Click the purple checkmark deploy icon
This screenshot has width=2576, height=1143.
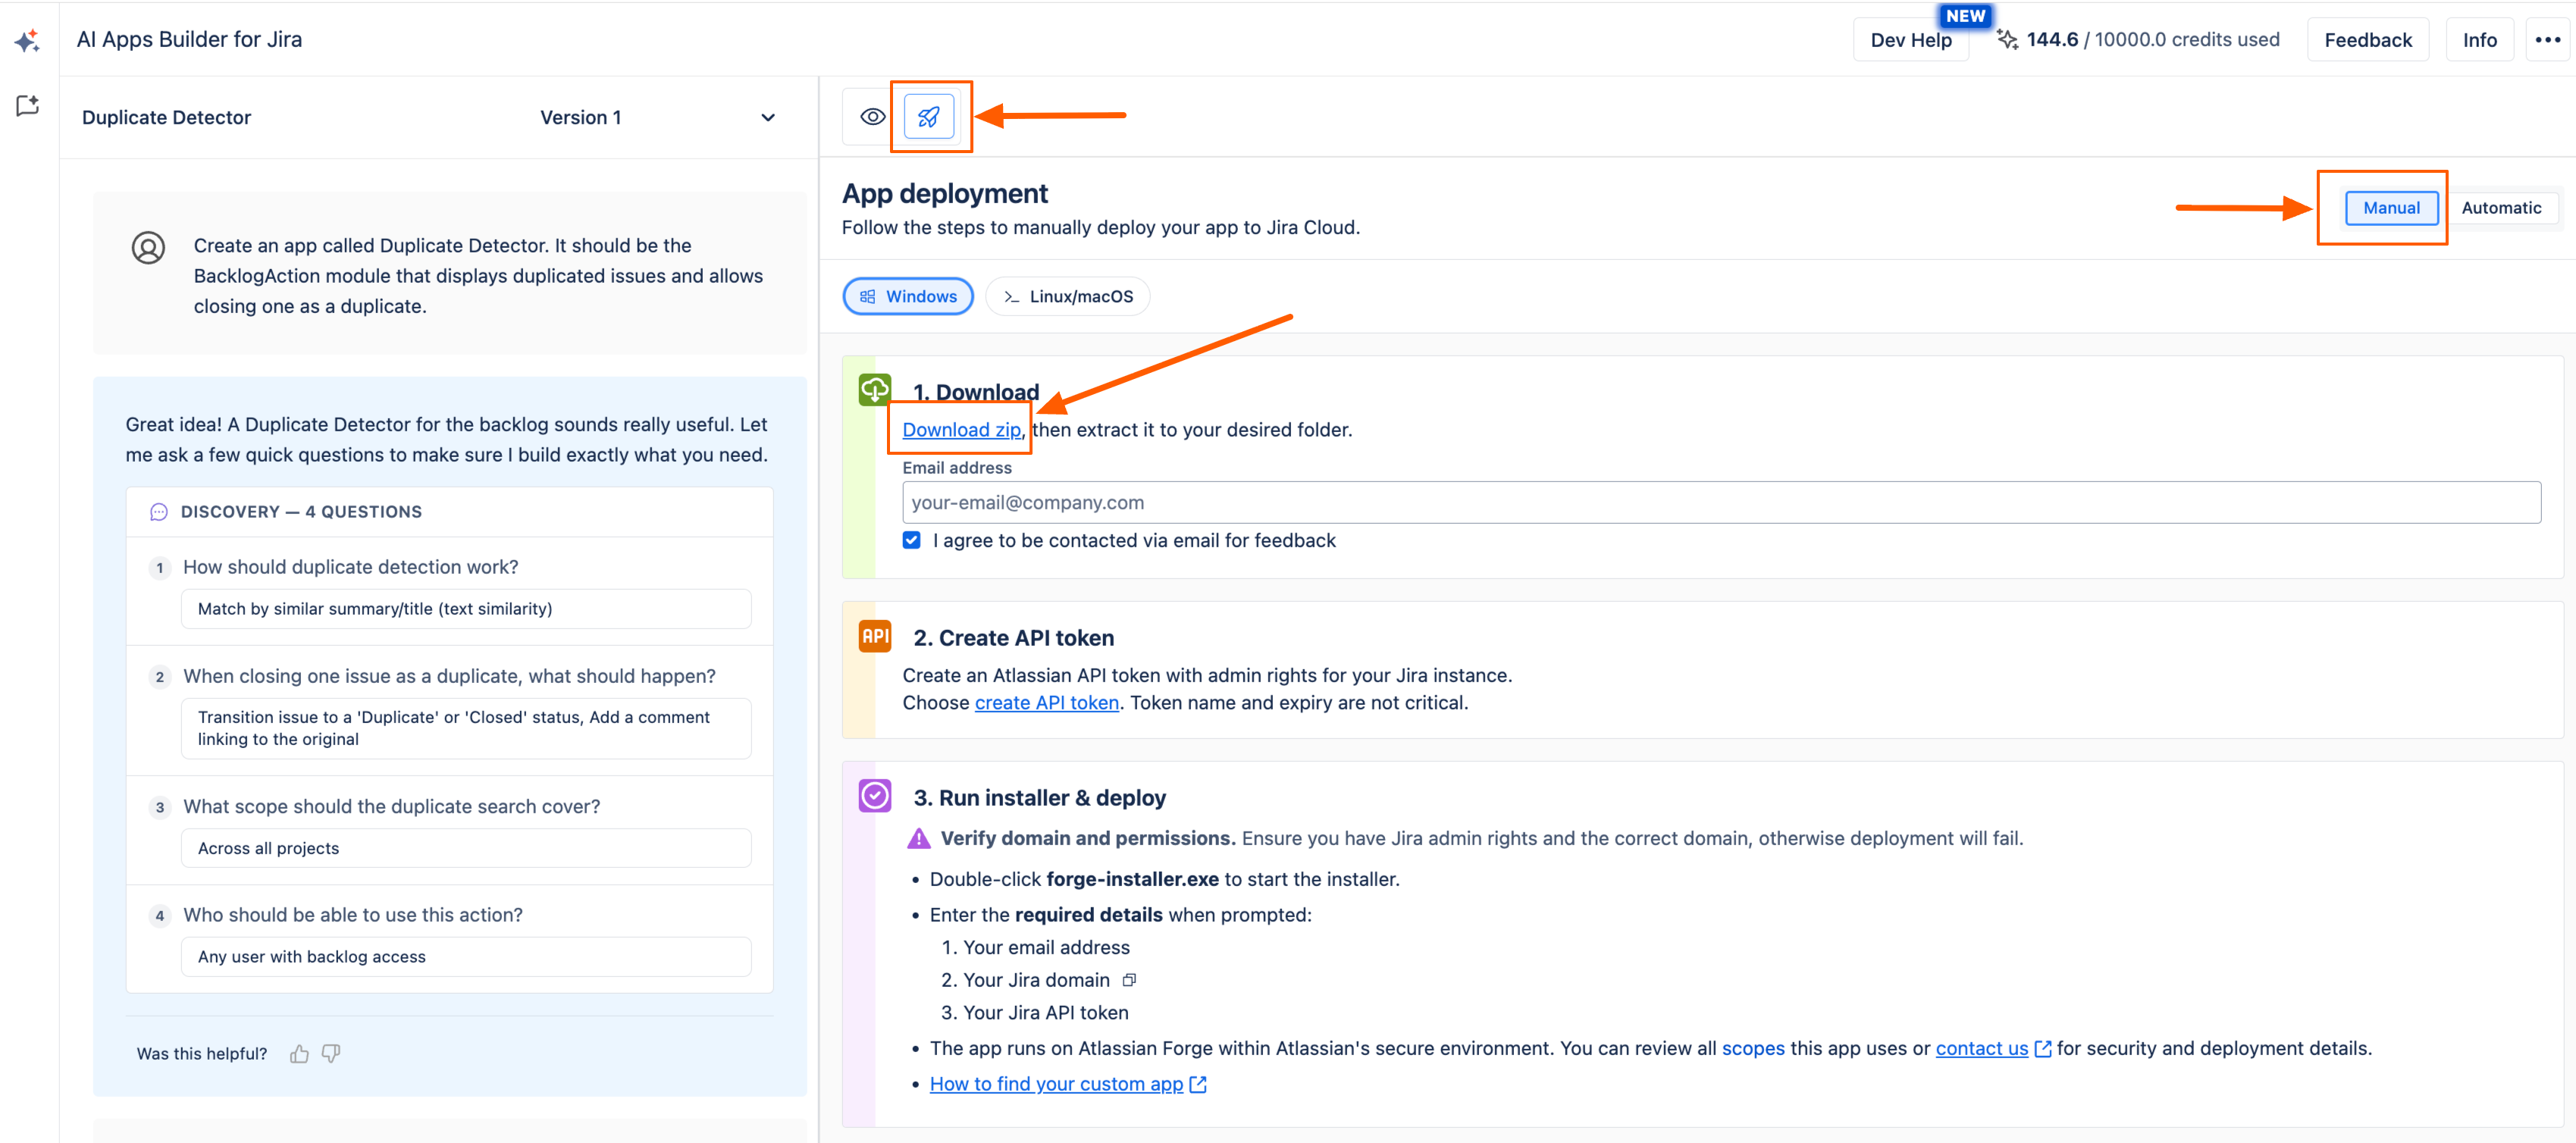coord(875,796)
